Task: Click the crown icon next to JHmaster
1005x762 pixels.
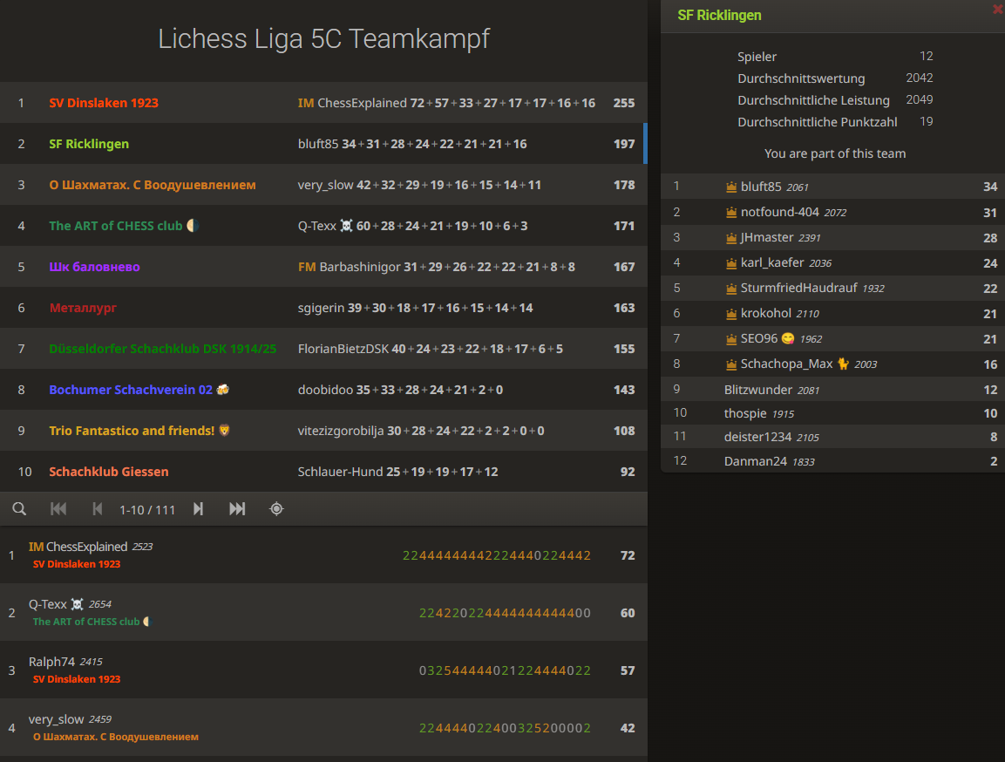Action: coord(731,237)
